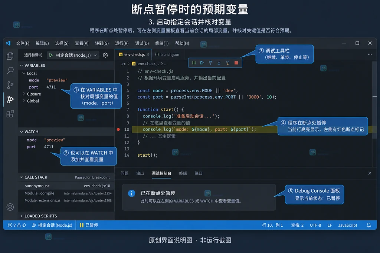Open editor more actions ellipsis

(x=370, y=54)
